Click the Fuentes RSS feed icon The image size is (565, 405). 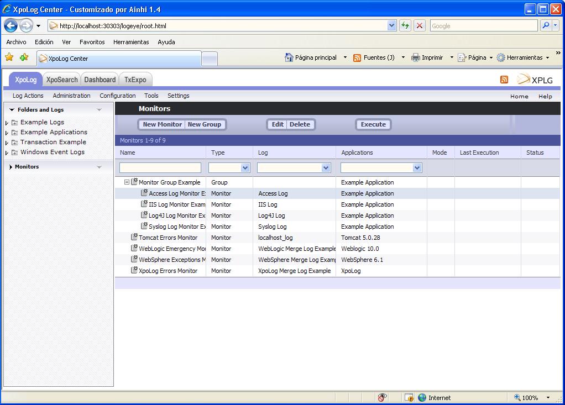click(x=357, y=57)
